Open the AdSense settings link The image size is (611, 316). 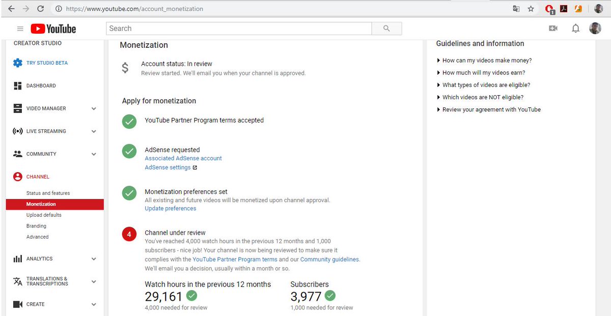click(168, 167)
